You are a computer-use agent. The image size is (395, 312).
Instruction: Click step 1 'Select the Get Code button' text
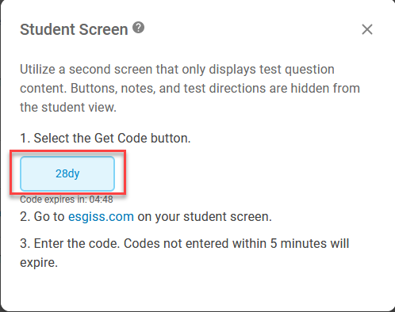tap(105, 138)
